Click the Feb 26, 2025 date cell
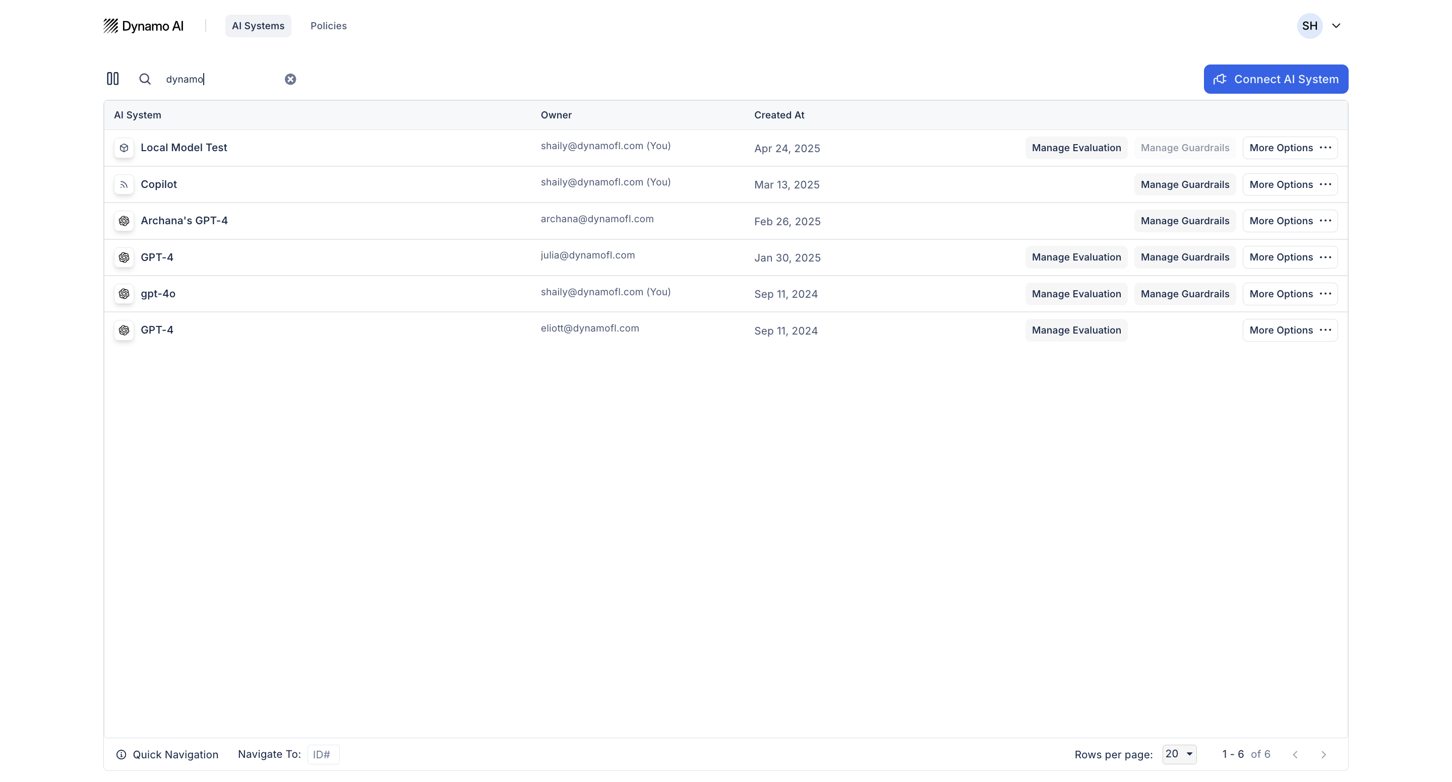This screenshot has width=1452, height=782. [x=788, y=221]
